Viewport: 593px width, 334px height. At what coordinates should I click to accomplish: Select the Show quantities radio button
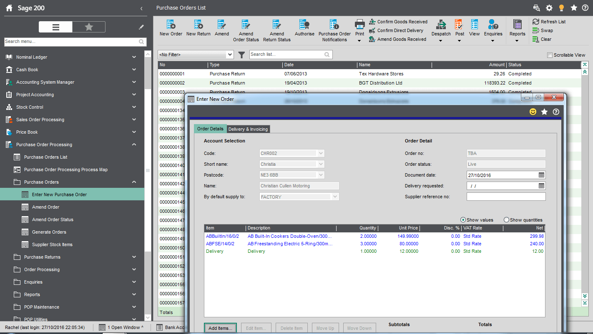506,220
